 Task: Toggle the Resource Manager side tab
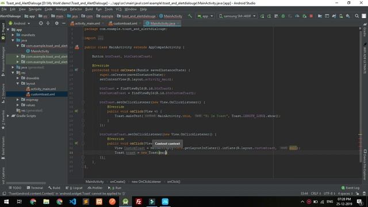point(3,62)
